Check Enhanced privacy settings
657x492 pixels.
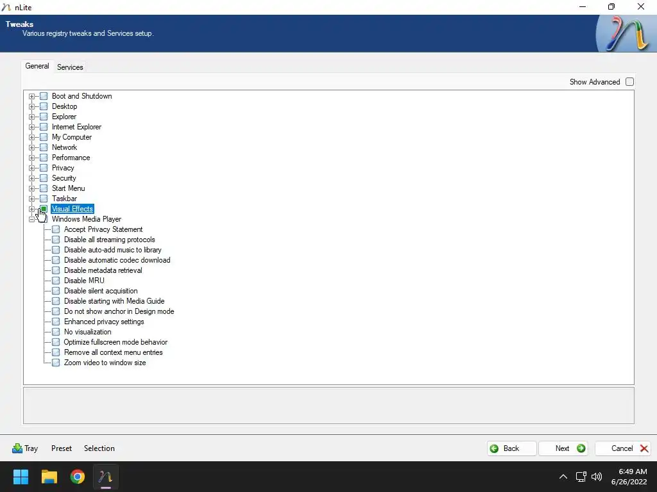click(x=56, y=322)
